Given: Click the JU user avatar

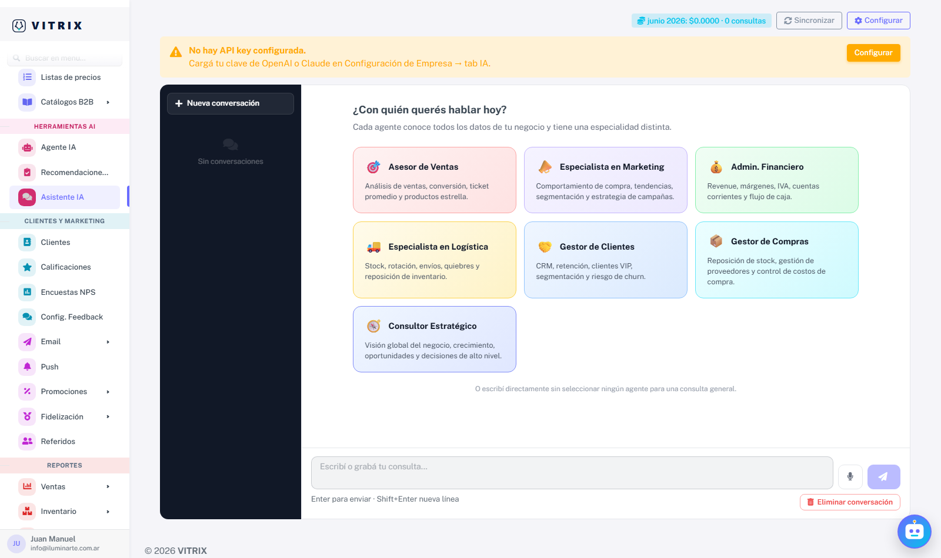Looking at the screenshot, I should tap(16, 543).
